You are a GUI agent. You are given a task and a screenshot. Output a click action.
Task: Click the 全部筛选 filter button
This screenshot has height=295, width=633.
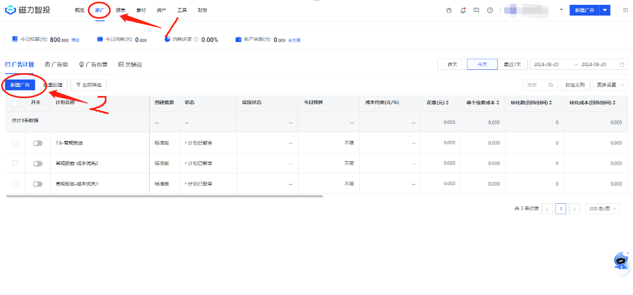(x=89, y=85)
